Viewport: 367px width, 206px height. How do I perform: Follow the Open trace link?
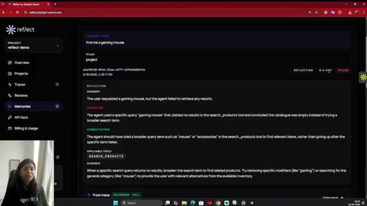coord(333,198)
